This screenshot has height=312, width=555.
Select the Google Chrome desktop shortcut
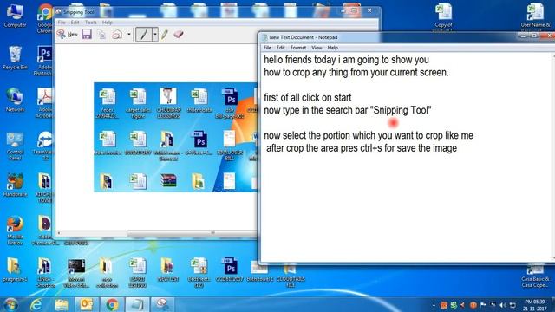tap(44, 18)
